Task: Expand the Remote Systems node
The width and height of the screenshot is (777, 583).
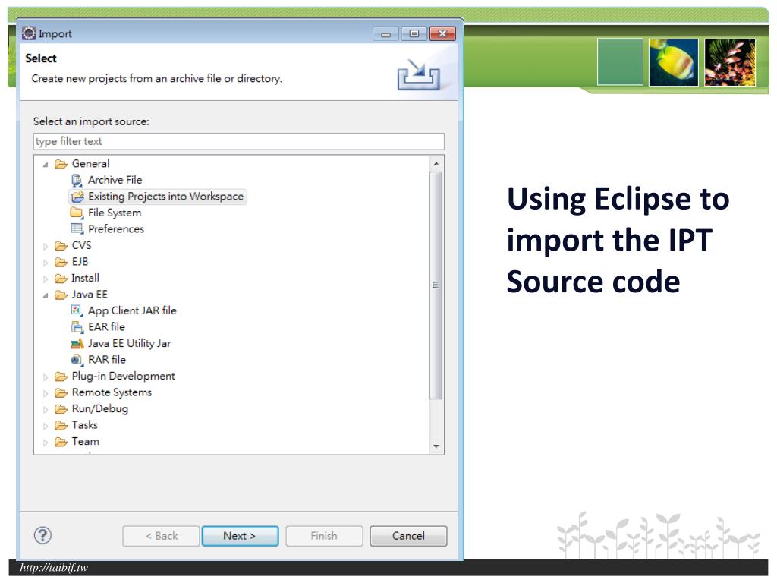Action: click(x=46, y=394)
